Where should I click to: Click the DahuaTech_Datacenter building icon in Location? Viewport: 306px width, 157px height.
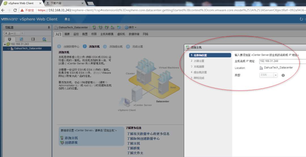pos(261,68)
